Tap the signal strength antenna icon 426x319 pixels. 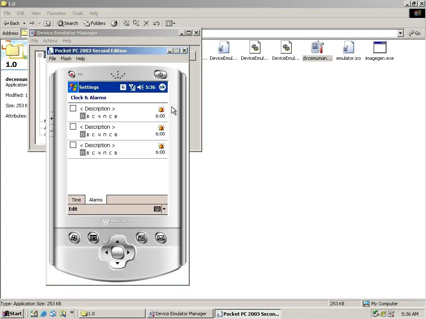(x=132, y=87)
